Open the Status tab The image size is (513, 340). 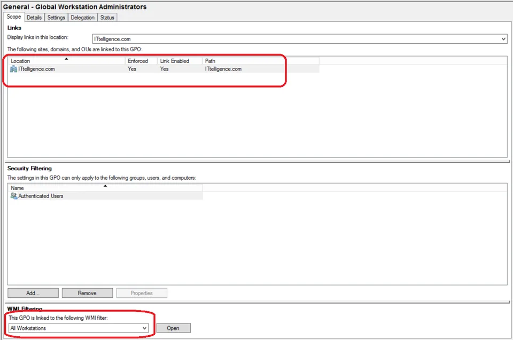pyautogui.click(x=107, y=18)
